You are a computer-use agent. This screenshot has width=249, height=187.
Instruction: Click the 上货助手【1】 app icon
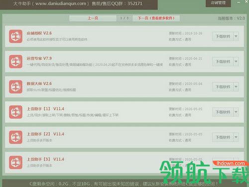click(15, 112)
